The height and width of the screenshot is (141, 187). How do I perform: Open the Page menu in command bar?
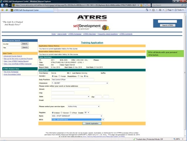click(x=169, y=10)
